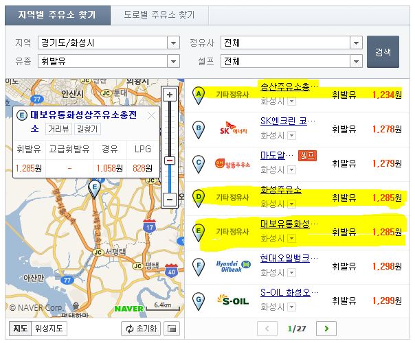This screenshot has width=415, height=343.
Task: Go to previous results page
Action: (267, 329)
